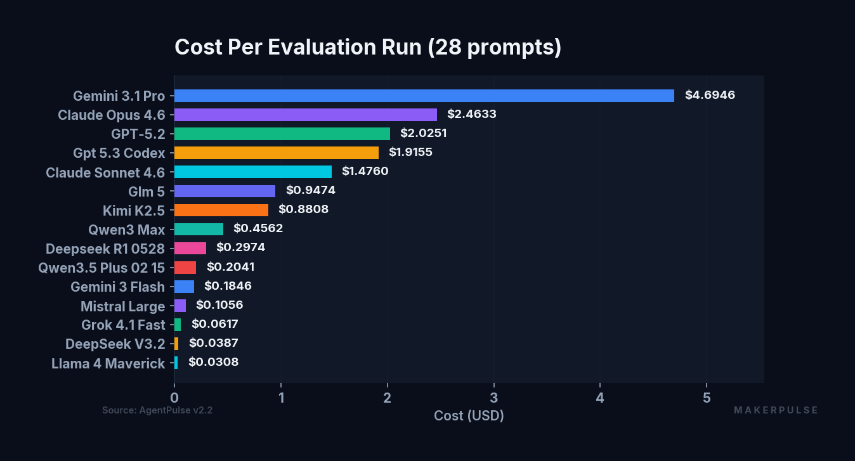Click the $2.4633 value label
This screenshot has width=855, height=461.
pyautogui.click(x=472, y=114)
